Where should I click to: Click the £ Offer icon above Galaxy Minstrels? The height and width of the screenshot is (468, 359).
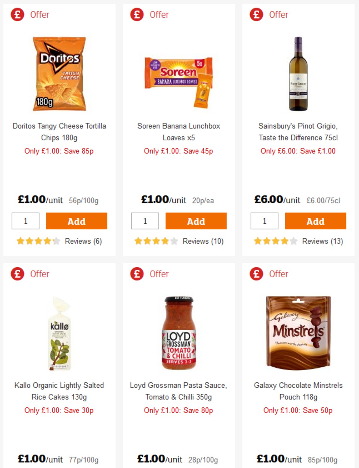click(256, 274)
